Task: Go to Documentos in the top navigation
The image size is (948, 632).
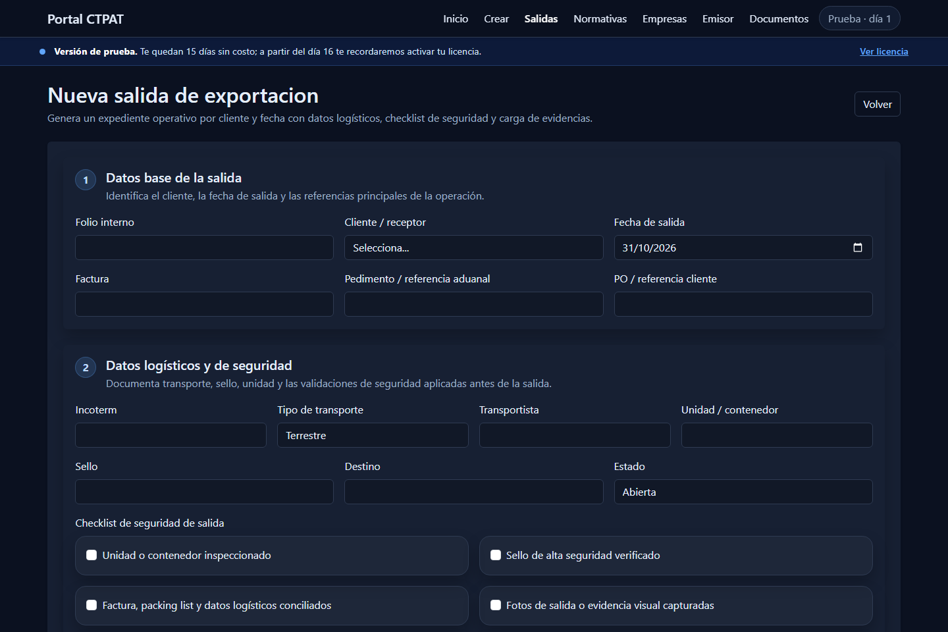Action: tap(779, 18)
